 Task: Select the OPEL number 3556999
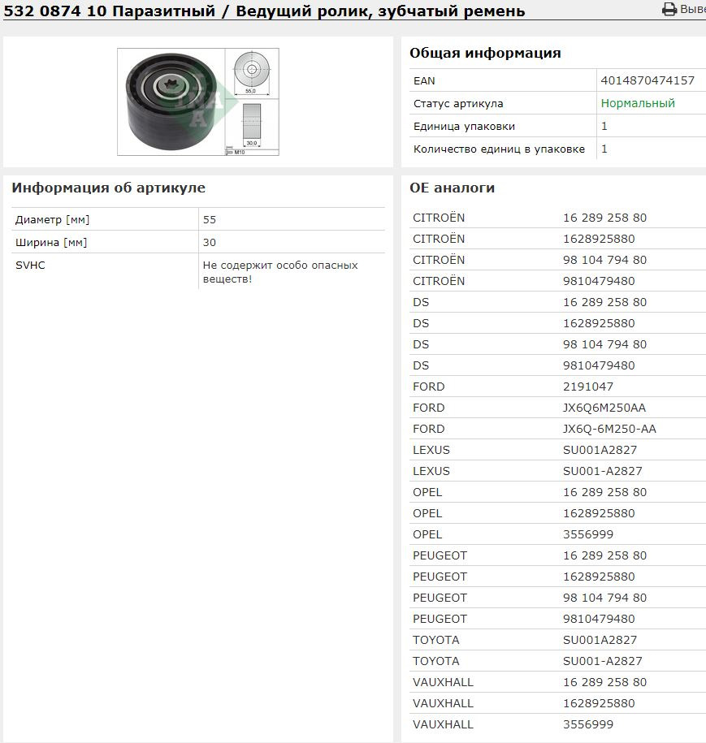coord(588,534)
